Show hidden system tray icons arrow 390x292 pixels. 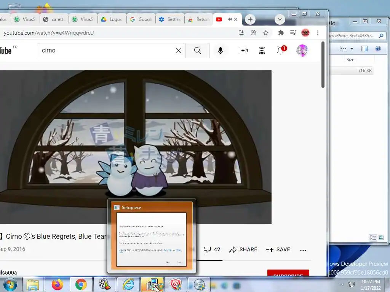[342, 285]
